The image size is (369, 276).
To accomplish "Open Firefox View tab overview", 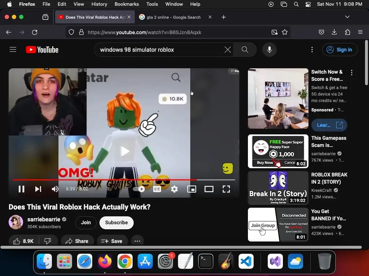I will (x=45, y=17).
